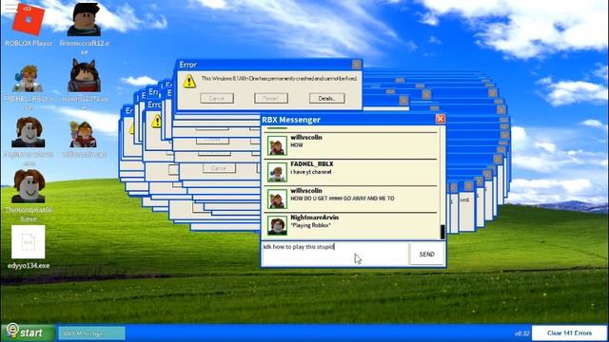Click the FADHEL_RBLX username in chat
Screen dimensions: 609x342
312,164
